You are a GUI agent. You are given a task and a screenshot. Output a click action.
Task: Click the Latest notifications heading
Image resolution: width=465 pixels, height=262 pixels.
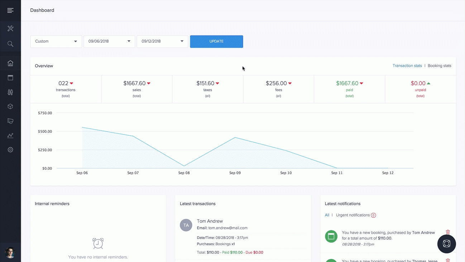coord(343,204)
